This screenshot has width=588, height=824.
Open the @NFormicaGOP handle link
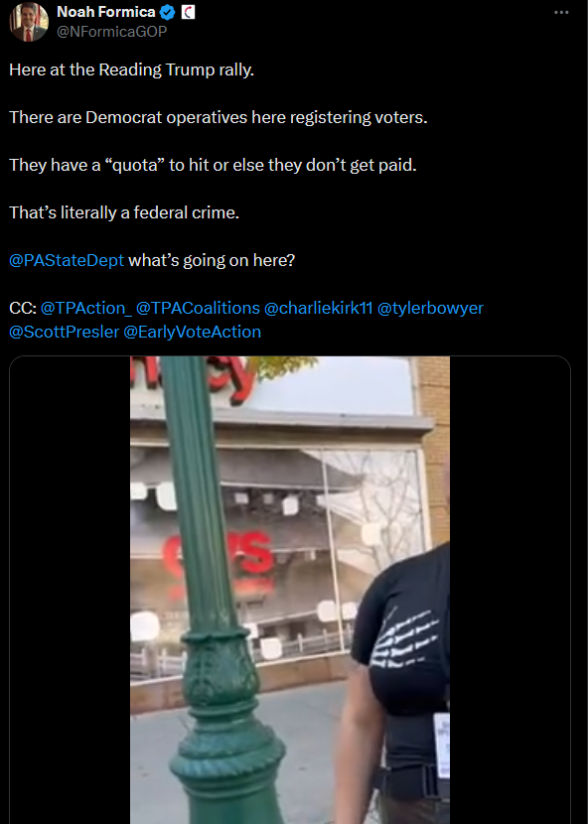point(111,32)
